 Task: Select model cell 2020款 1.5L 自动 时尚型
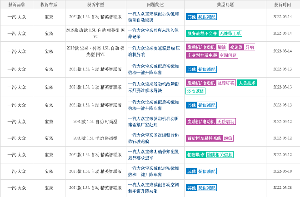(95, 122)
